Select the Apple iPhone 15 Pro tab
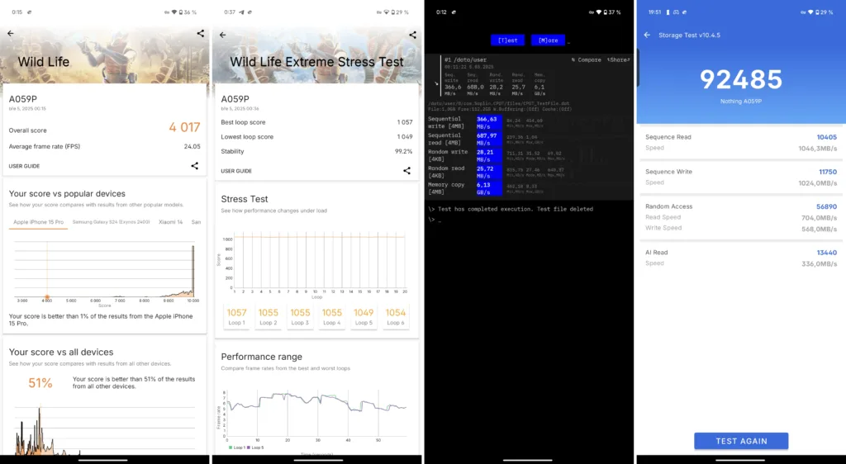Screen dimensions: 846x464 click(x=38, y=222)
